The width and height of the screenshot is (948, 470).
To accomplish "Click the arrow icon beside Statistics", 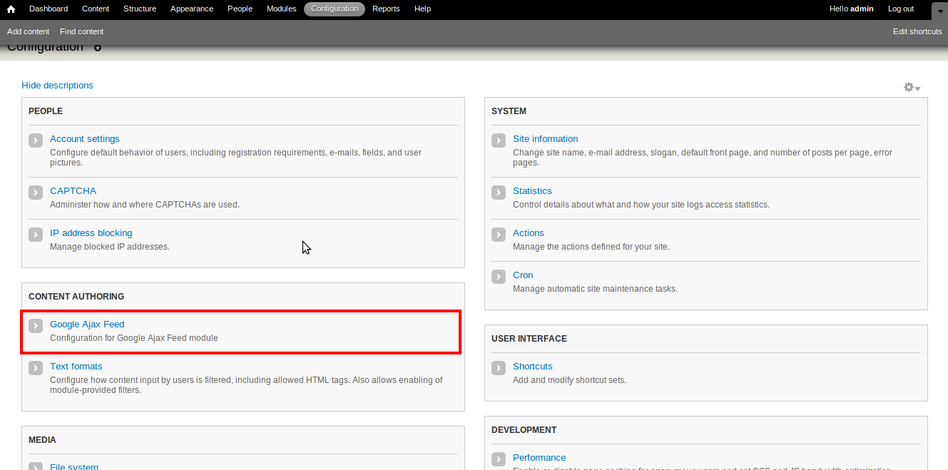I will (x=499, y=193).
